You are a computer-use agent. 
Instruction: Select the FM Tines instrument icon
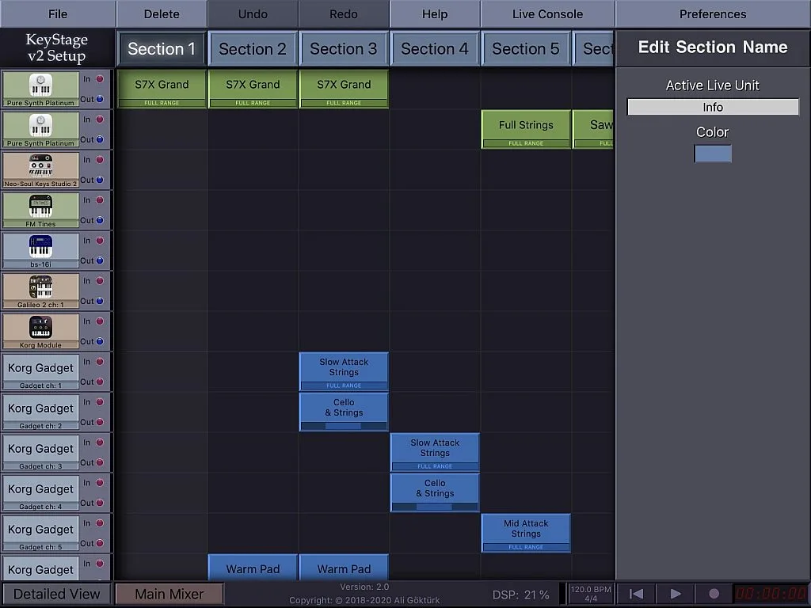(x=40, y=206)
